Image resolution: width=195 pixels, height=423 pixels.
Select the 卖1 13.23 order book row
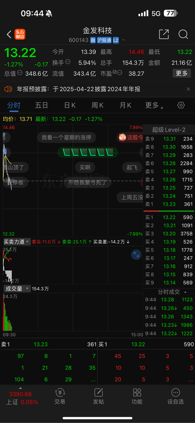(169, 204)
